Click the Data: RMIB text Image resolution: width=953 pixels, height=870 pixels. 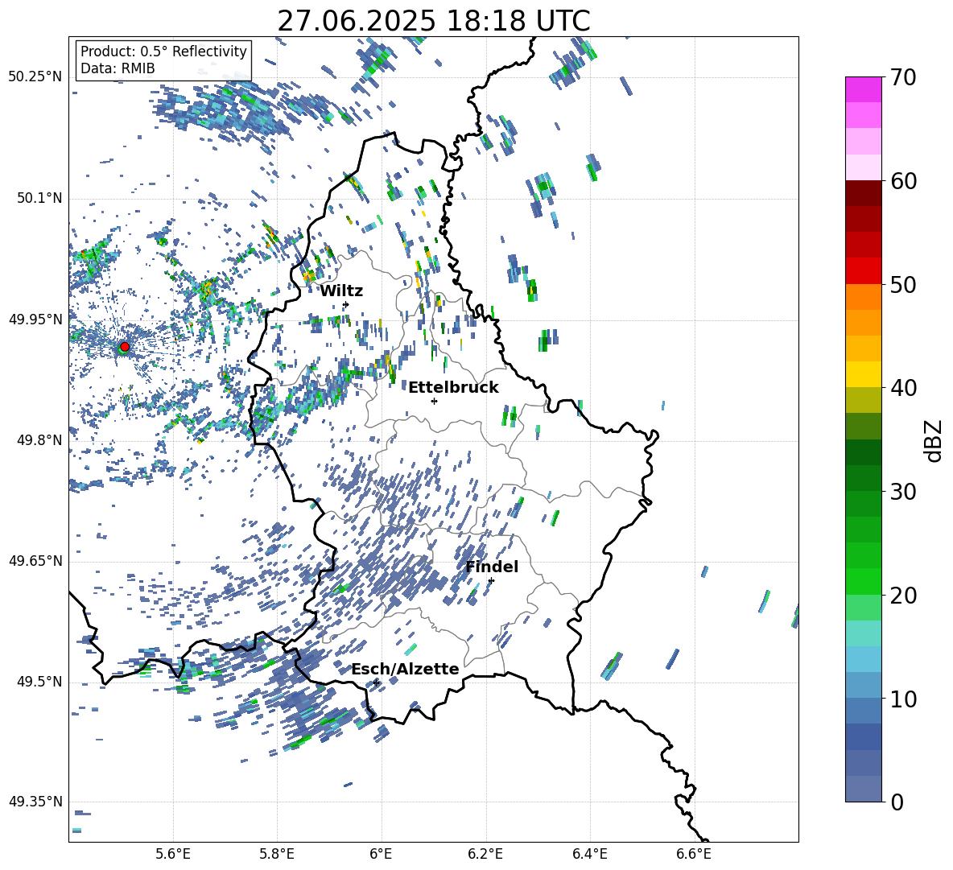[x=118, y=68]
